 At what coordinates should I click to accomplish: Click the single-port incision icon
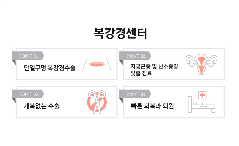97,64
